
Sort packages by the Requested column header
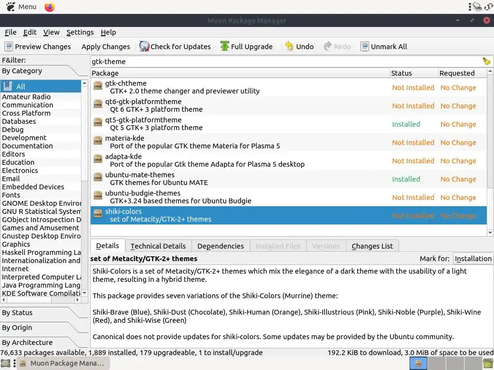point(463,73)
